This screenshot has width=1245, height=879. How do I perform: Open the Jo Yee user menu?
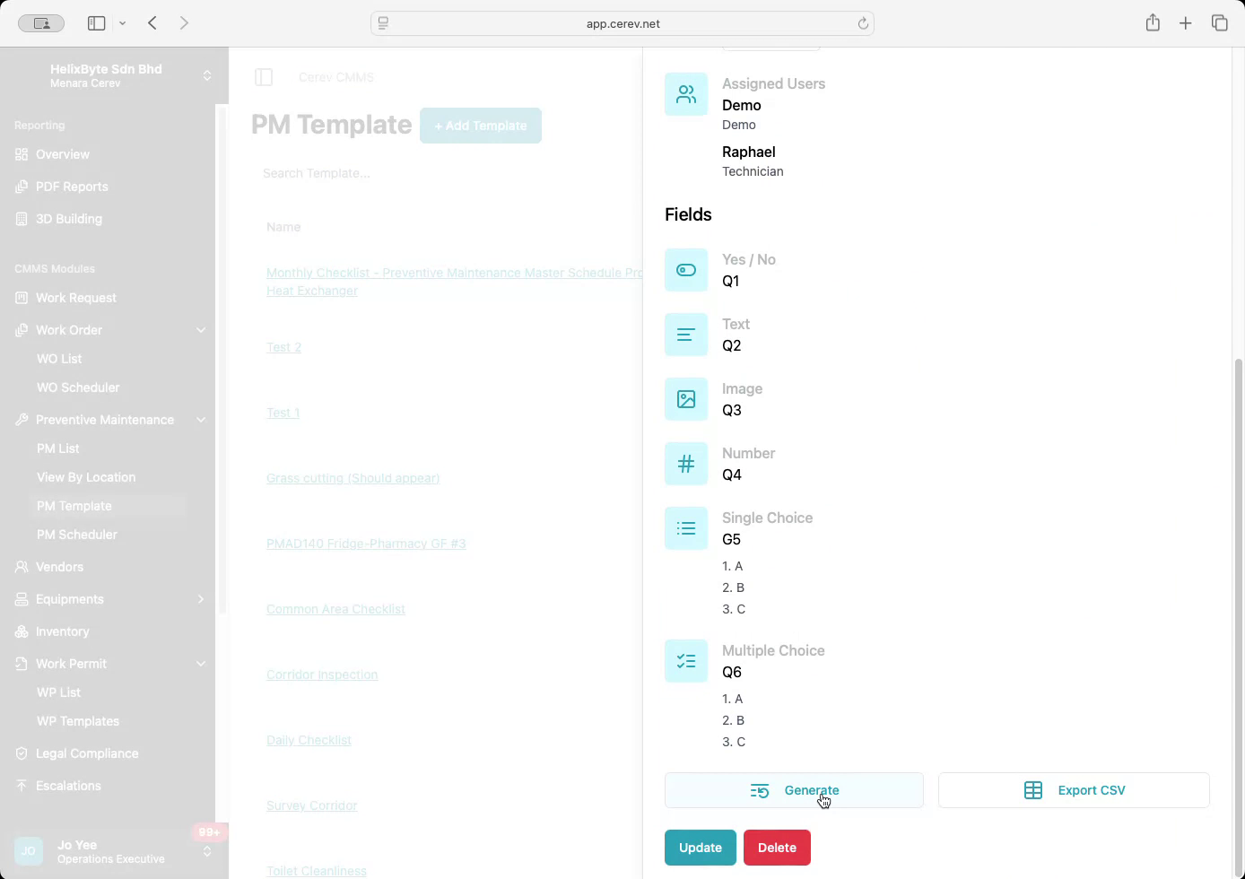[115, 851]
